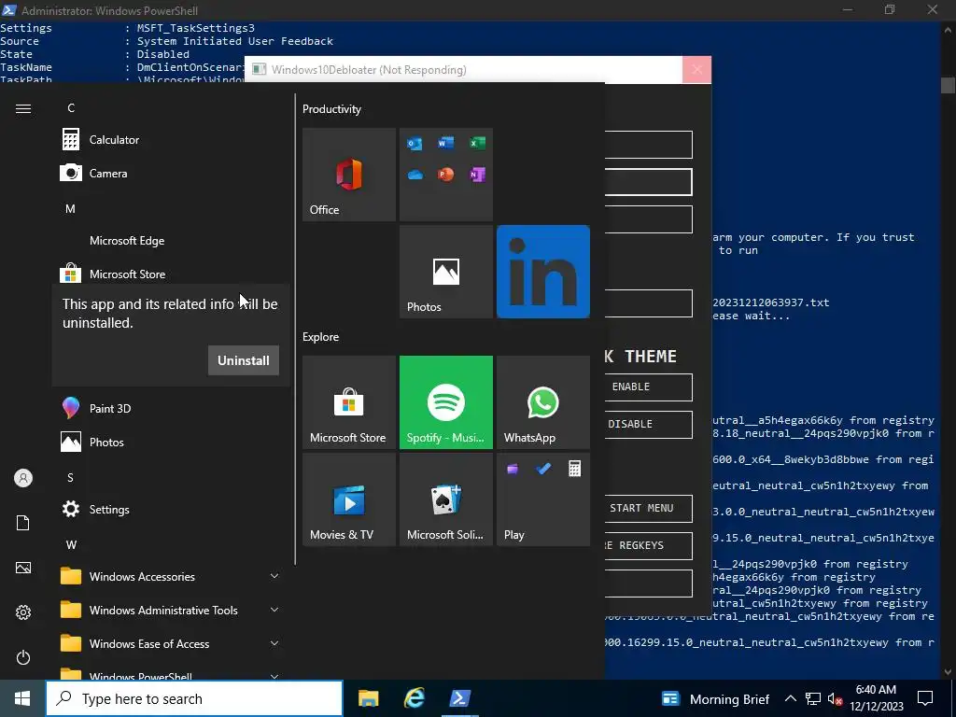956x717 pixels.
Task: Open the LinkedIn tile
Action: [x=543, y=272]
